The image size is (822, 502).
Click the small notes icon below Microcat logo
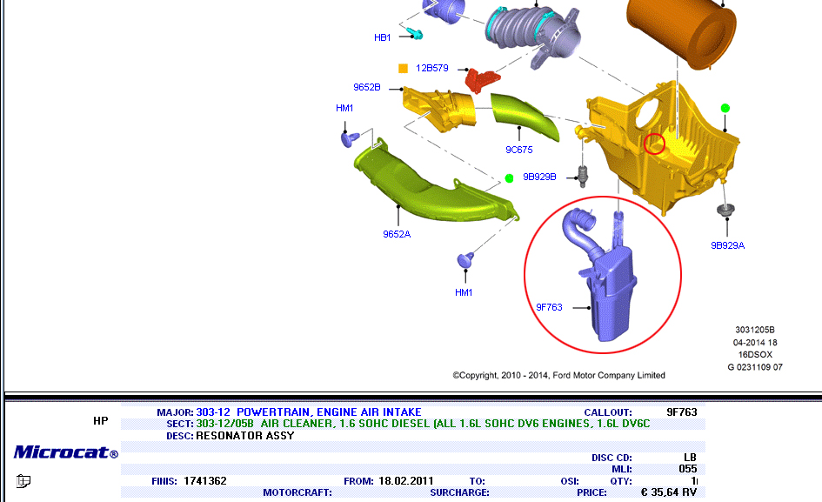[x=23, y=480]
